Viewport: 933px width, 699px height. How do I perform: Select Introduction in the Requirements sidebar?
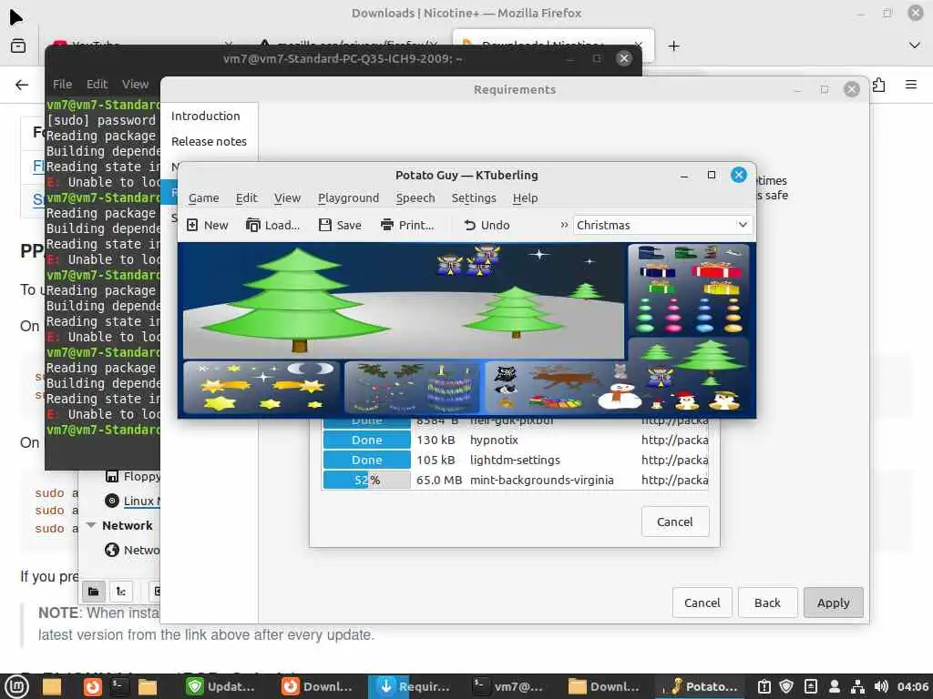tap(205, 116)
